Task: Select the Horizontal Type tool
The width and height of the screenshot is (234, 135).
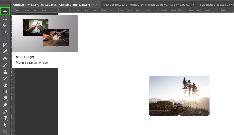Action: 5,118
